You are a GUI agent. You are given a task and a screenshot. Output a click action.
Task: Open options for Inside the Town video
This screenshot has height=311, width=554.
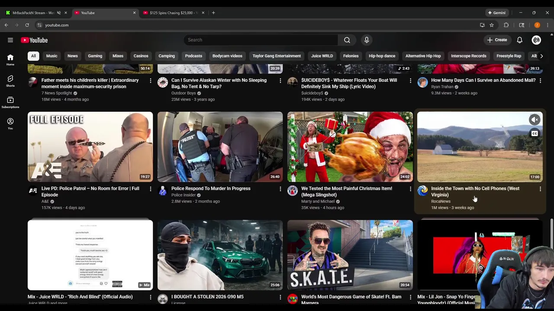(540, 189)
